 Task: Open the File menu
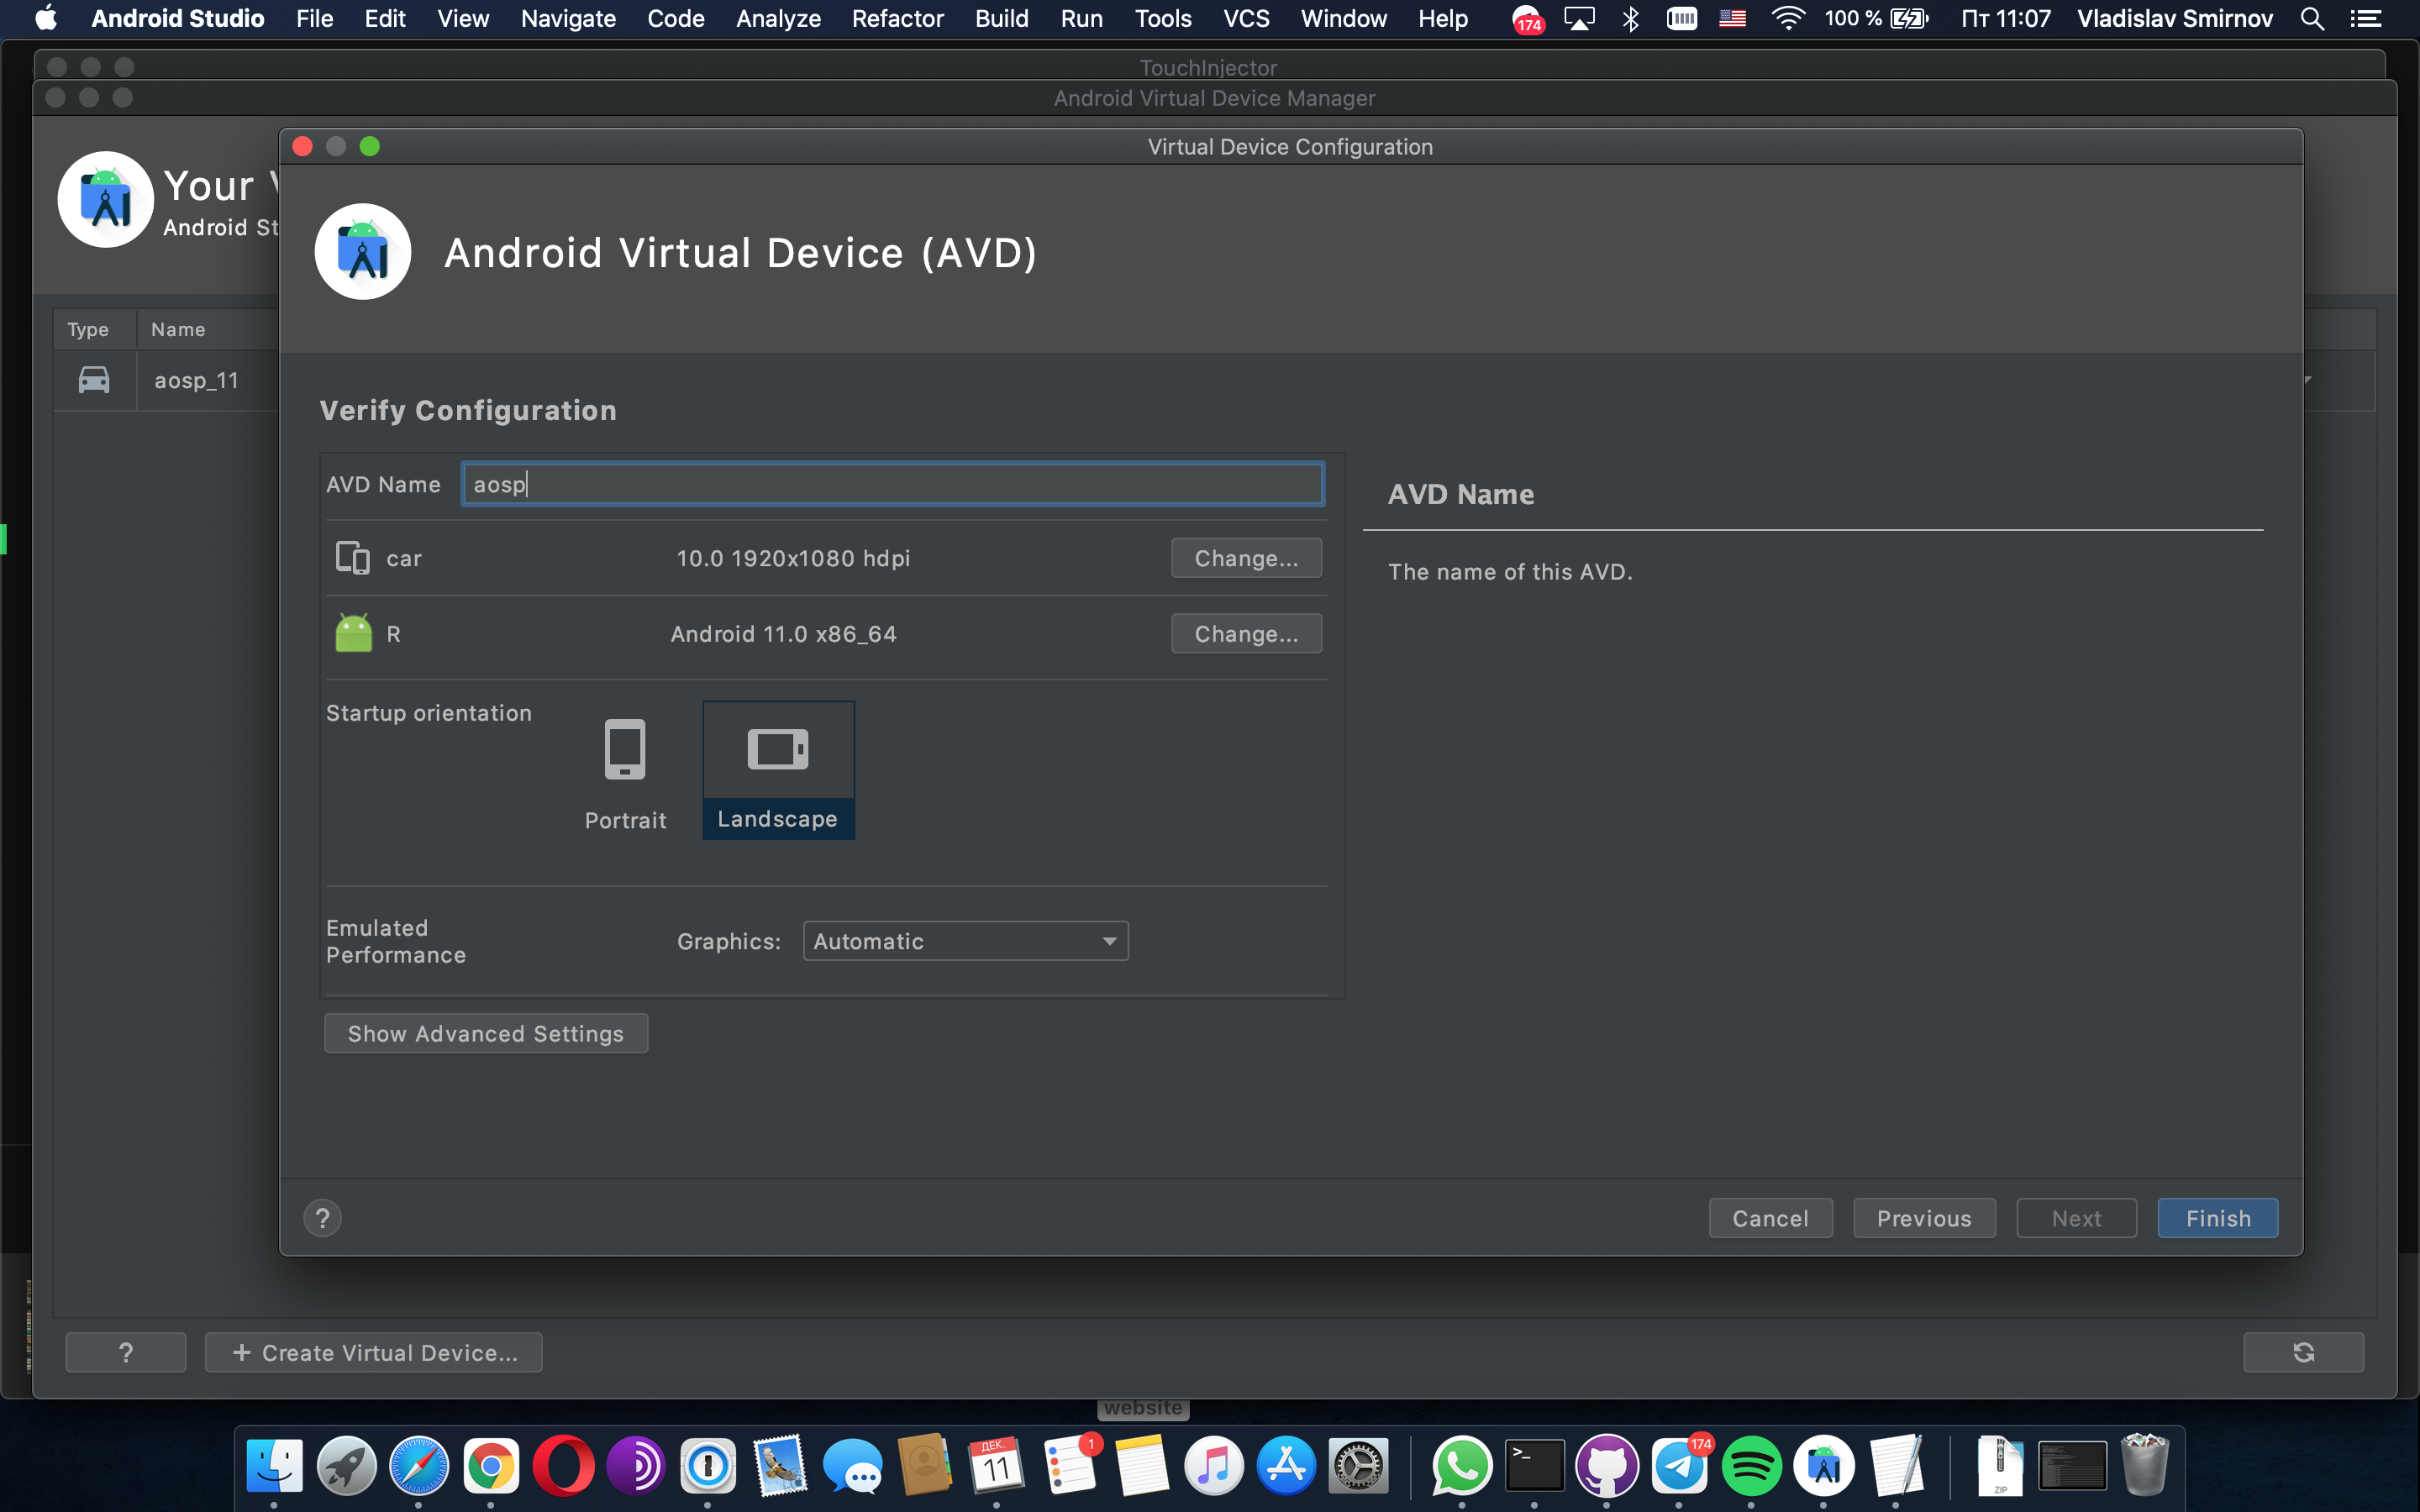point(314,18)
